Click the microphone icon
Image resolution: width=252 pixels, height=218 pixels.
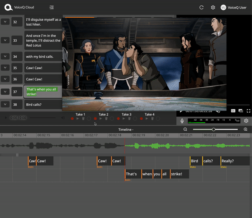(182, 121)
